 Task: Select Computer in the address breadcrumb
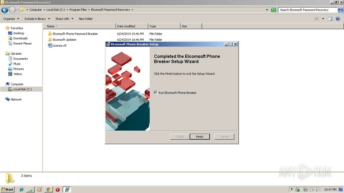(x=35, y=10)
